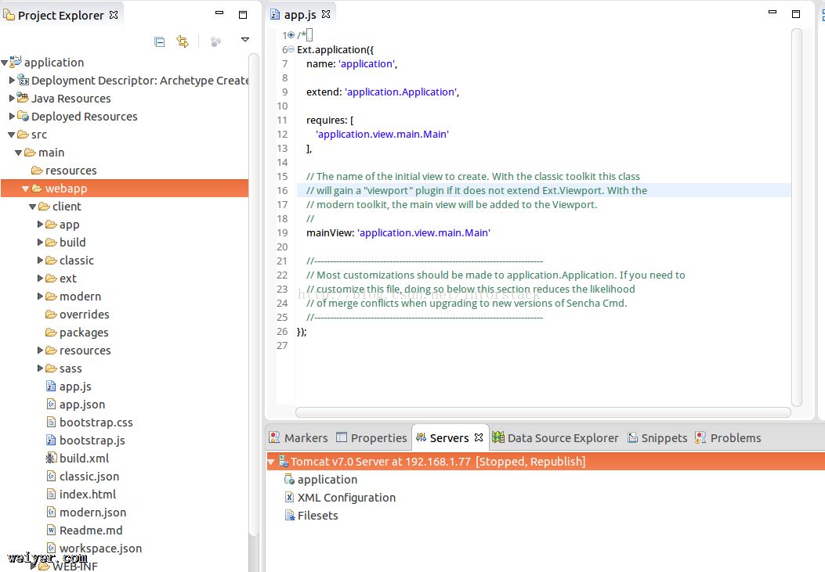This screenshot has width=825, height=572.
Task: Maximize the editor area
Action: click(796, 14)
